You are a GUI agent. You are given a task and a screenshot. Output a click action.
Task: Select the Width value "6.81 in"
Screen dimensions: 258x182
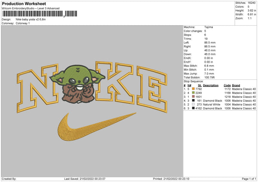click(x=252, y=15)
